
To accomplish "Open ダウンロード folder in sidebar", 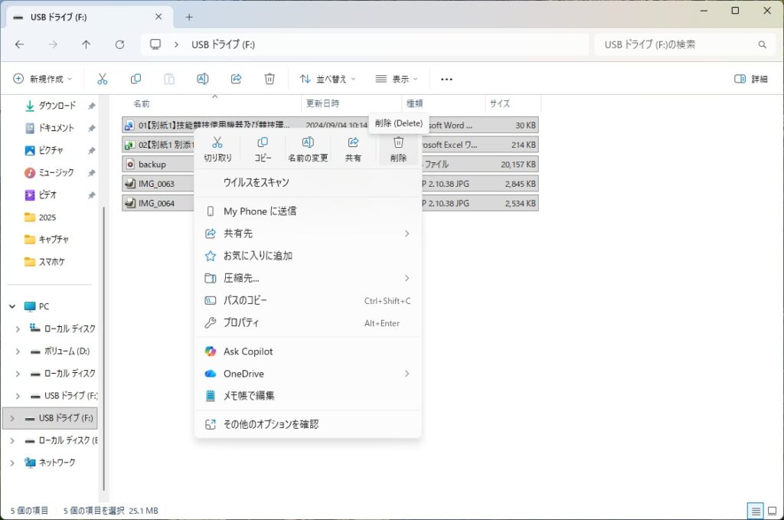I will (x=57, y=106).
